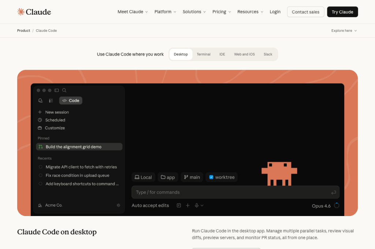Select the chat bubble icon
The image size is (375, 249).
click(40, 100)
